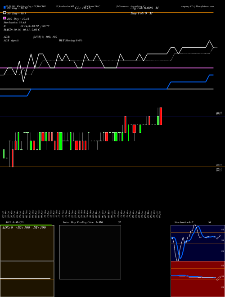Click the first date label '21 Oct' on the x-axis

tap(4, 214)
